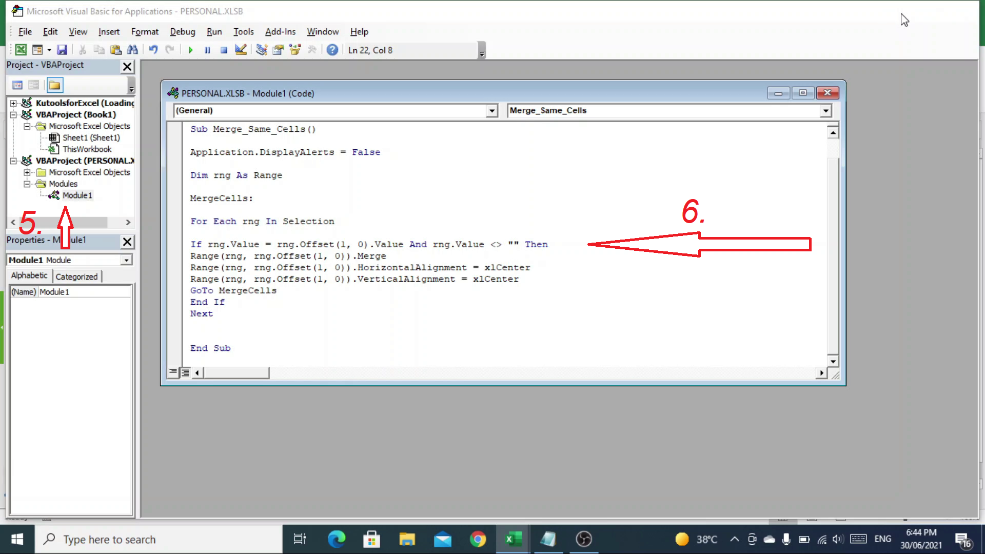The width and height of the screenshot is (985, 554).
Task: Select Module1 in the project tree
Action: 77,195
